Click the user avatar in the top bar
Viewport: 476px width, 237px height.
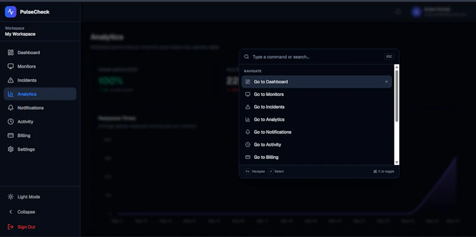pyautogui.click(x=416, y=12)
